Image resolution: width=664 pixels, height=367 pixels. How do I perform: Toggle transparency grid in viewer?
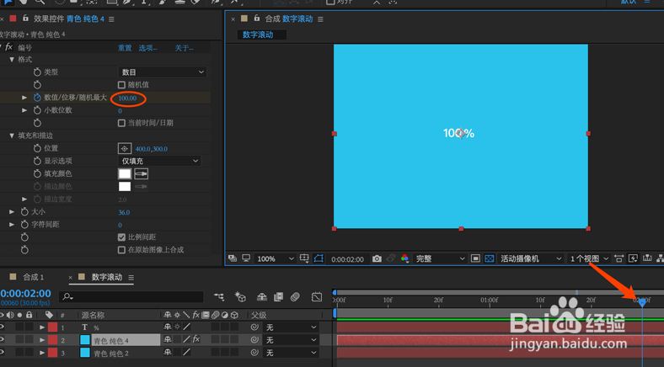pyautogui.click(x=489, y=258)
